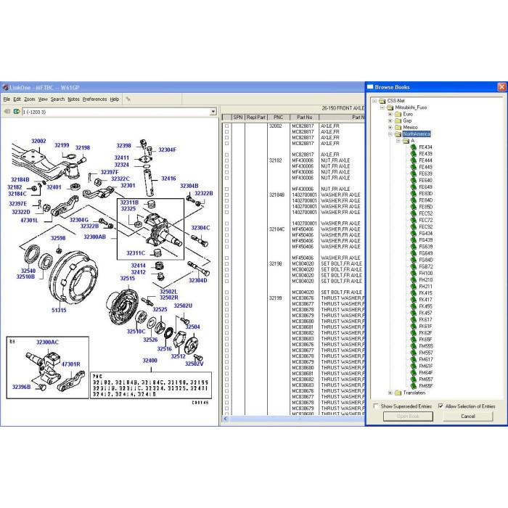Open the View menu
This screenshot has width=508, height=508.
tap(43, 99)
